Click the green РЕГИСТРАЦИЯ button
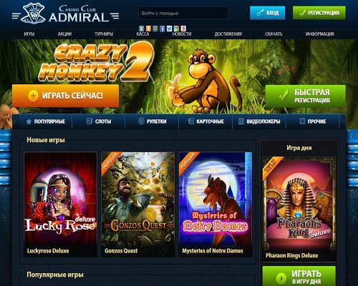358x286 pixels. click(319, 13)
